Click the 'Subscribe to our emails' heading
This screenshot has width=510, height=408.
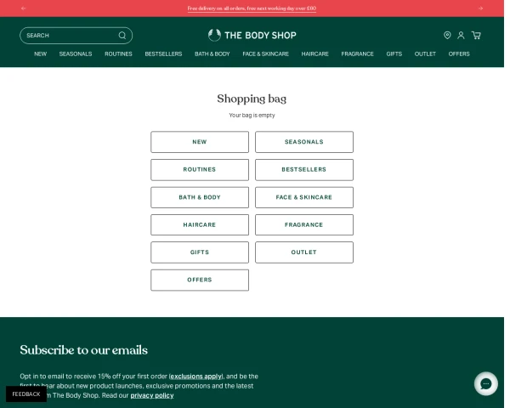83,350
